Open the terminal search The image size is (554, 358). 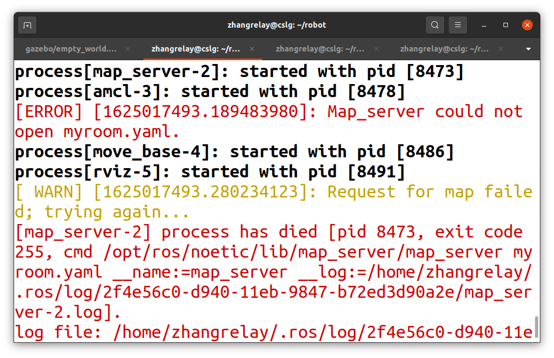pyautogui.click(x=435, y=25)
